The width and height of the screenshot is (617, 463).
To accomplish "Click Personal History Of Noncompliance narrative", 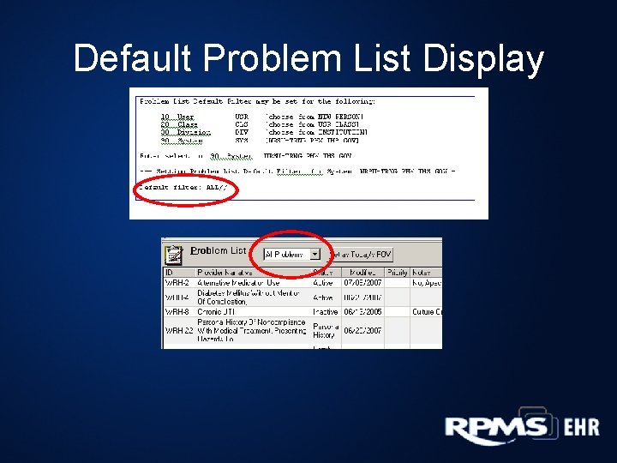I will (x=252, y=330).
